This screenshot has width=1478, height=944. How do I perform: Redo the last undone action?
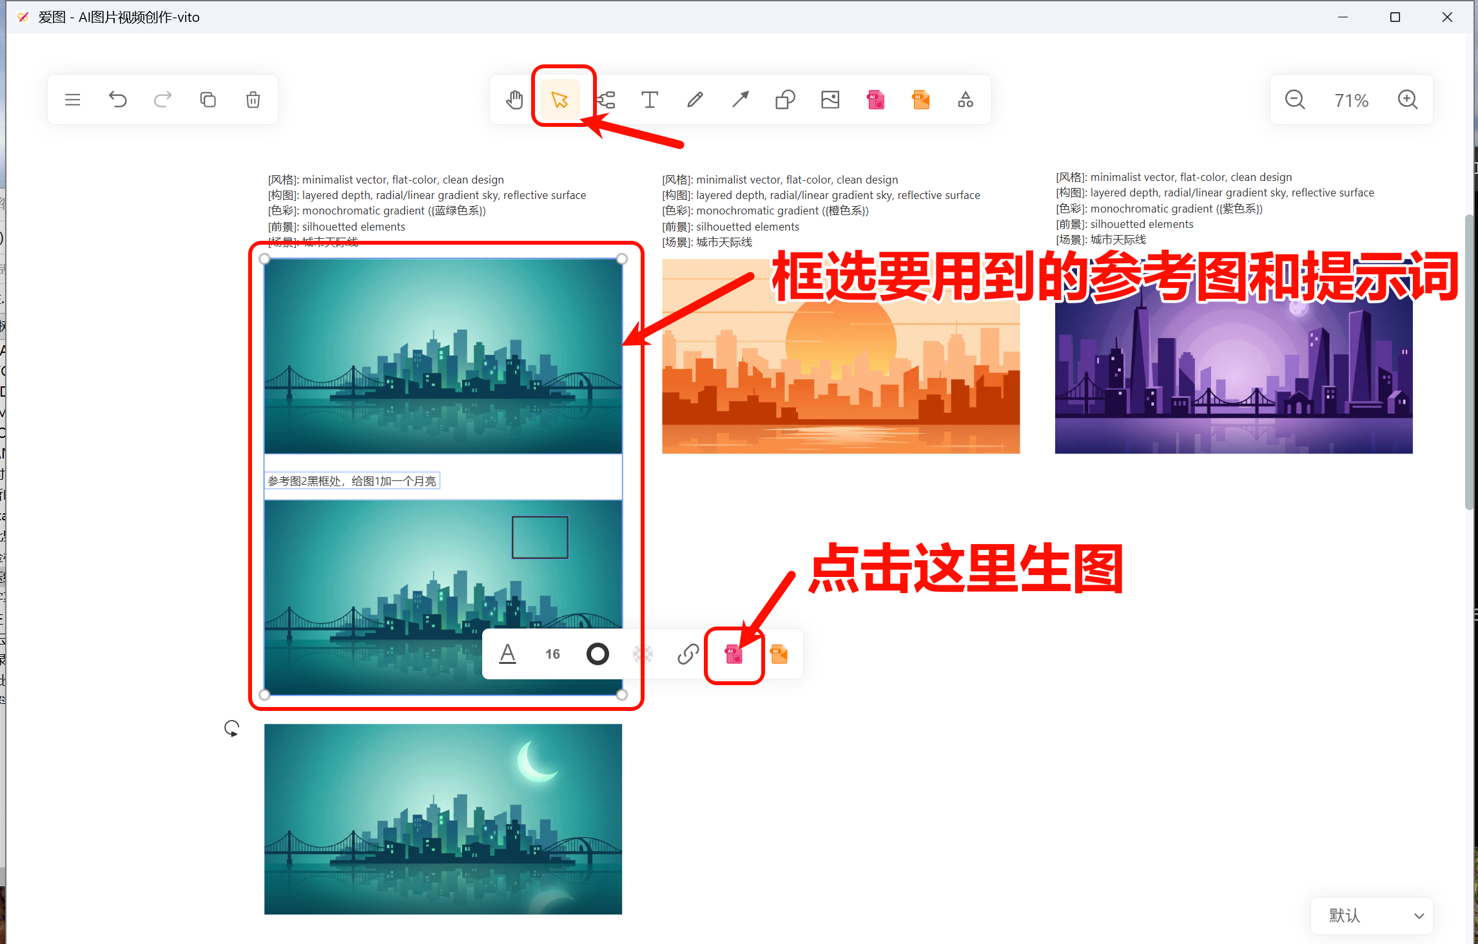tap(163, 100)
